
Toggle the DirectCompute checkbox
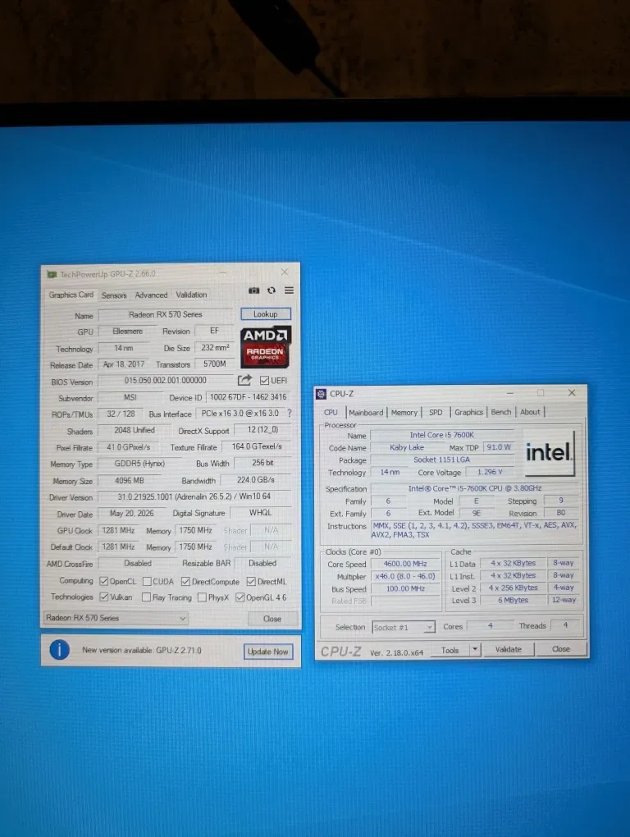click(185, 581)
